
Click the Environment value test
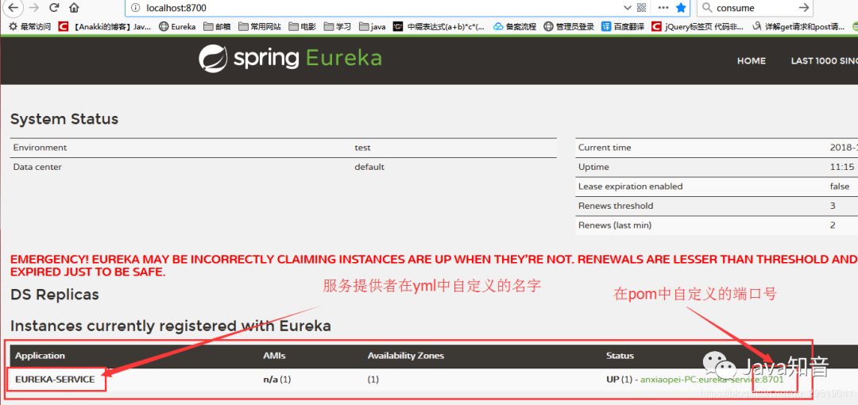point(362,148)
